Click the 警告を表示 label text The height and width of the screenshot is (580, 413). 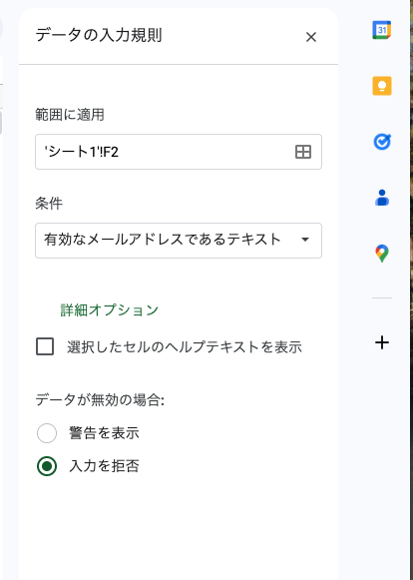105,433
